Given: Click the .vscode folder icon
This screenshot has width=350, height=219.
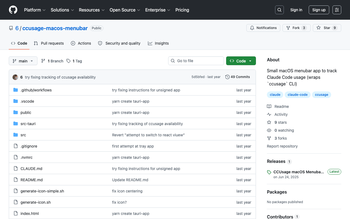Looking at the screenshot, I should 16,101.
